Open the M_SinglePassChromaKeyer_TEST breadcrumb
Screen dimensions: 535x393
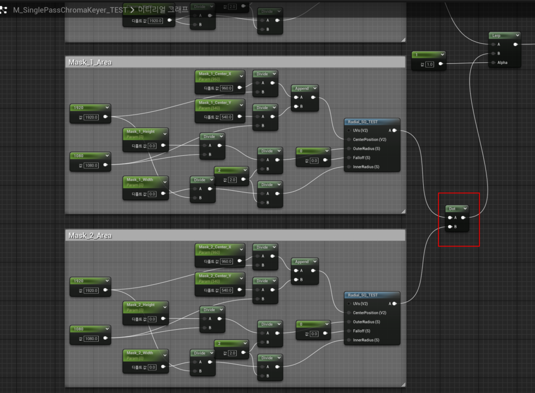point(70,10)
